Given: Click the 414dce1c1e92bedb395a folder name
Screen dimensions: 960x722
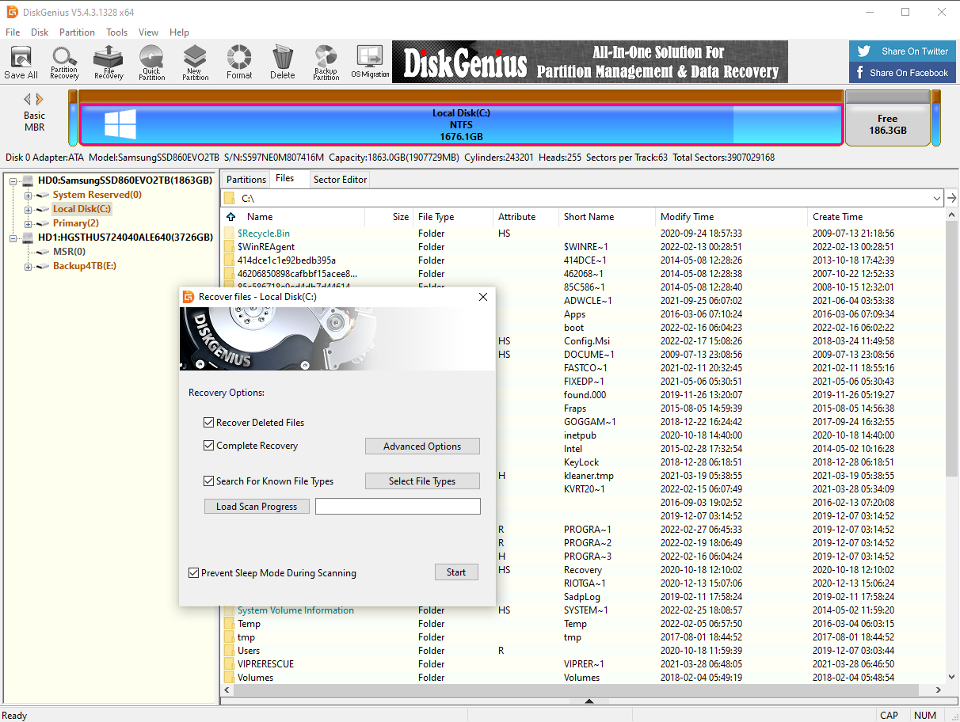Looking at the screenshot, I should tap(286, 260).
